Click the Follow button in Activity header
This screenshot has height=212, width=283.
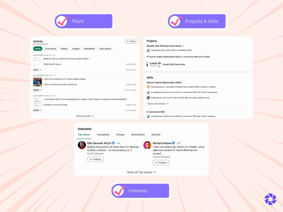(131, 41)
